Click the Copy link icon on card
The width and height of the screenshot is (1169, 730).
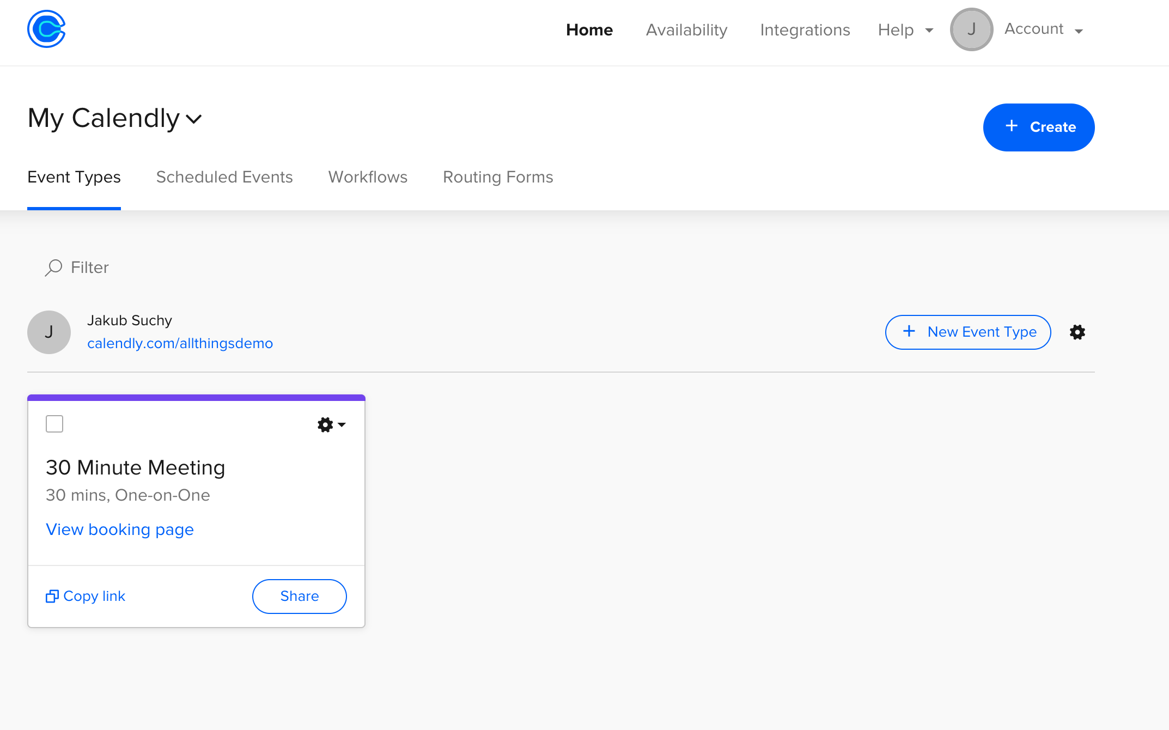(x=52, y=597)
